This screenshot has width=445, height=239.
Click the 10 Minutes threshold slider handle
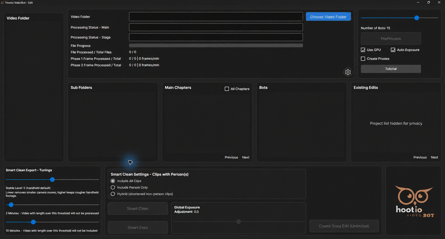(x=33, y=222)
